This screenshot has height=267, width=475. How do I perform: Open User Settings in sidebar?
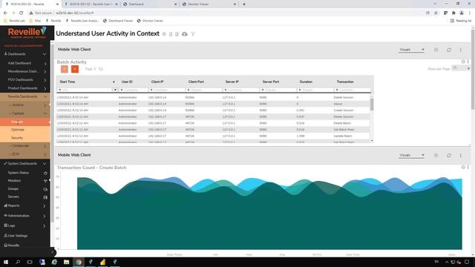18,236
